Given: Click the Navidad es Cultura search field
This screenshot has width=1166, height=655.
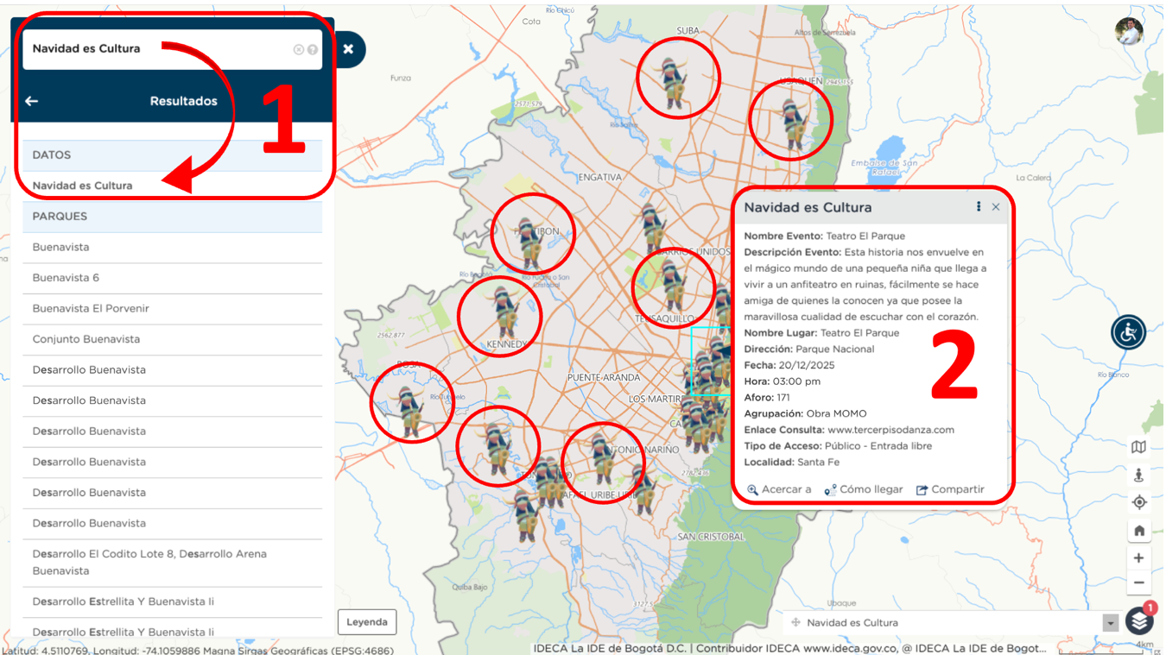Looking at the screenshot, I should pos(155,49).
